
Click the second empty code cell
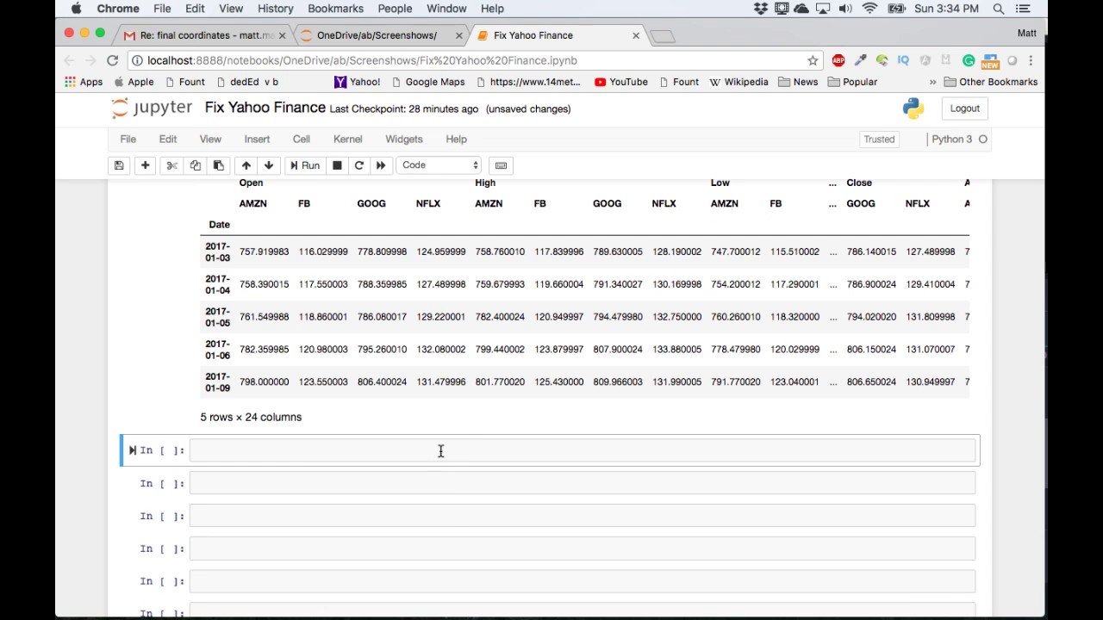[583, 483]
